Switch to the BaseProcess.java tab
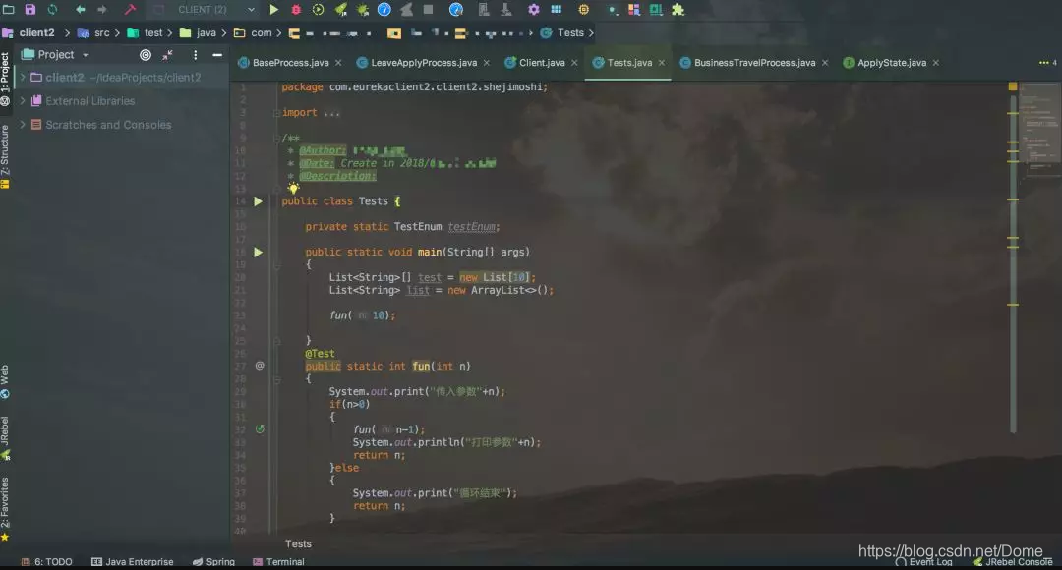The height and width of the screenshot is (570, 1062). (290, 63)
